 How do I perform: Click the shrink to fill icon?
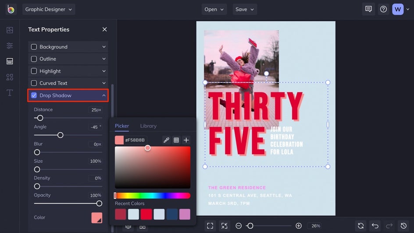(x=224, y=226)
